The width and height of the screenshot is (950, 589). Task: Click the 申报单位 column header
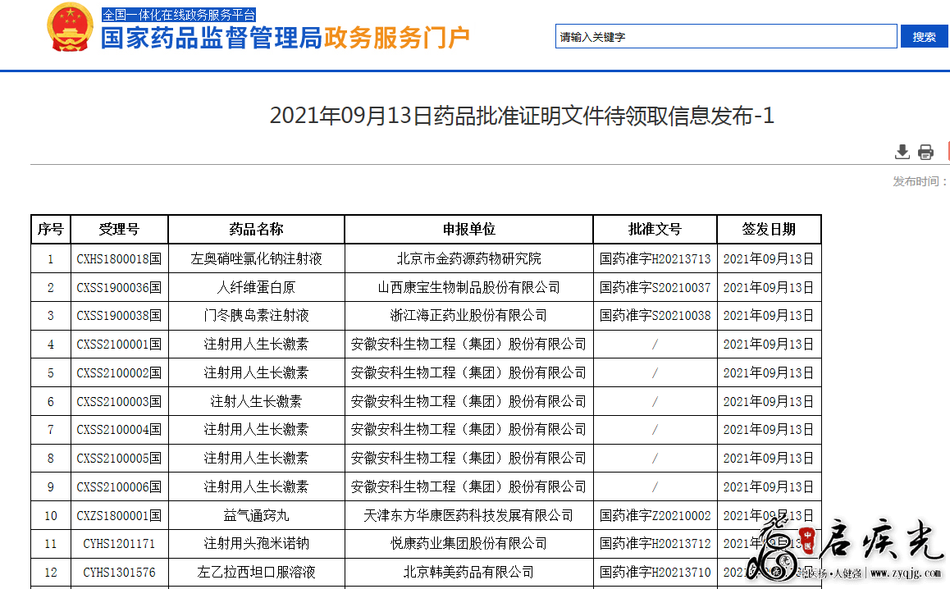[469, 229]
